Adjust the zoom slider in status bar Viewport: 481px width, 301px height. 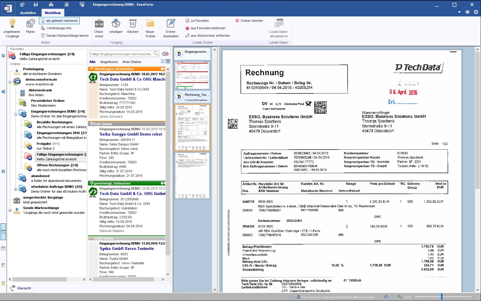point(442,297)
